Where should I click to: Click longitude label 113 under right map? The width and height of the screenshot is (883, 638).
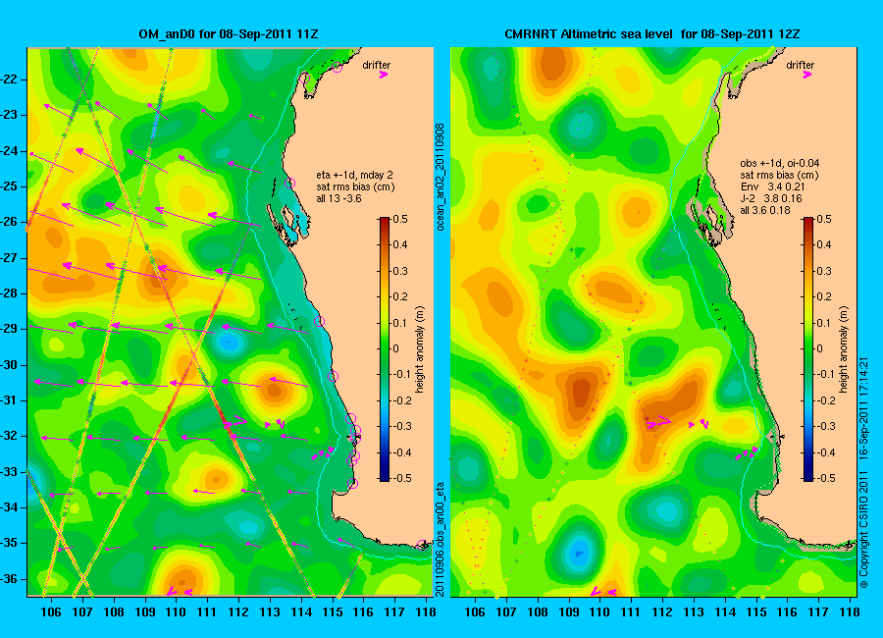tap(694, 612)
